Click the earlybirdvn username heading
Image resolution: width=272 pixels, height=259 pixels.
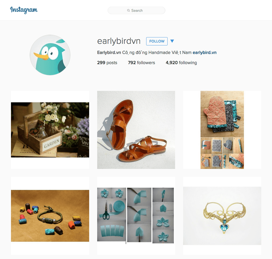tap(119, 41)
